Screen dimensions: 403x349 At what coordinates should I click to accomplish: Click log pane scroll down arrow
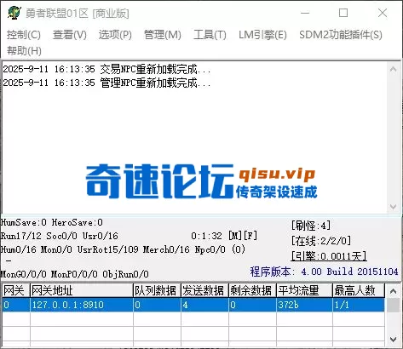click(394, 207)
